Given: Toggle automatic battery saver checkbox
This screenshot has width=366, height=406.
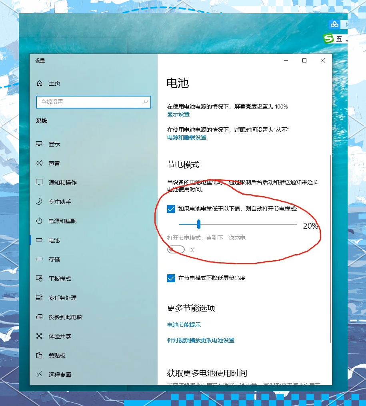Looking at the screenshot, I should [x=171, y=209].
